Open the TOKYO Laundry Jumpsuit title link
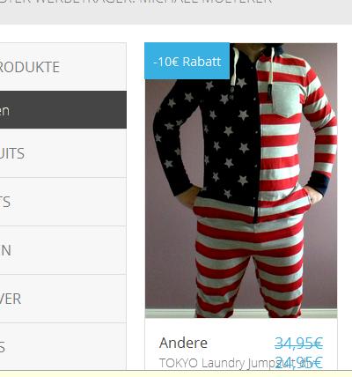The height and width of the screenshot is (377, 352). [x=217, y=363]
